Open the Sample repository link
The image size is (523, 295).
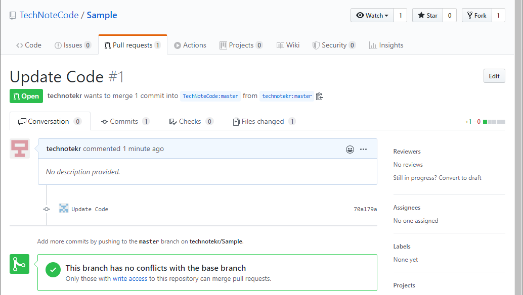[102, 15]
